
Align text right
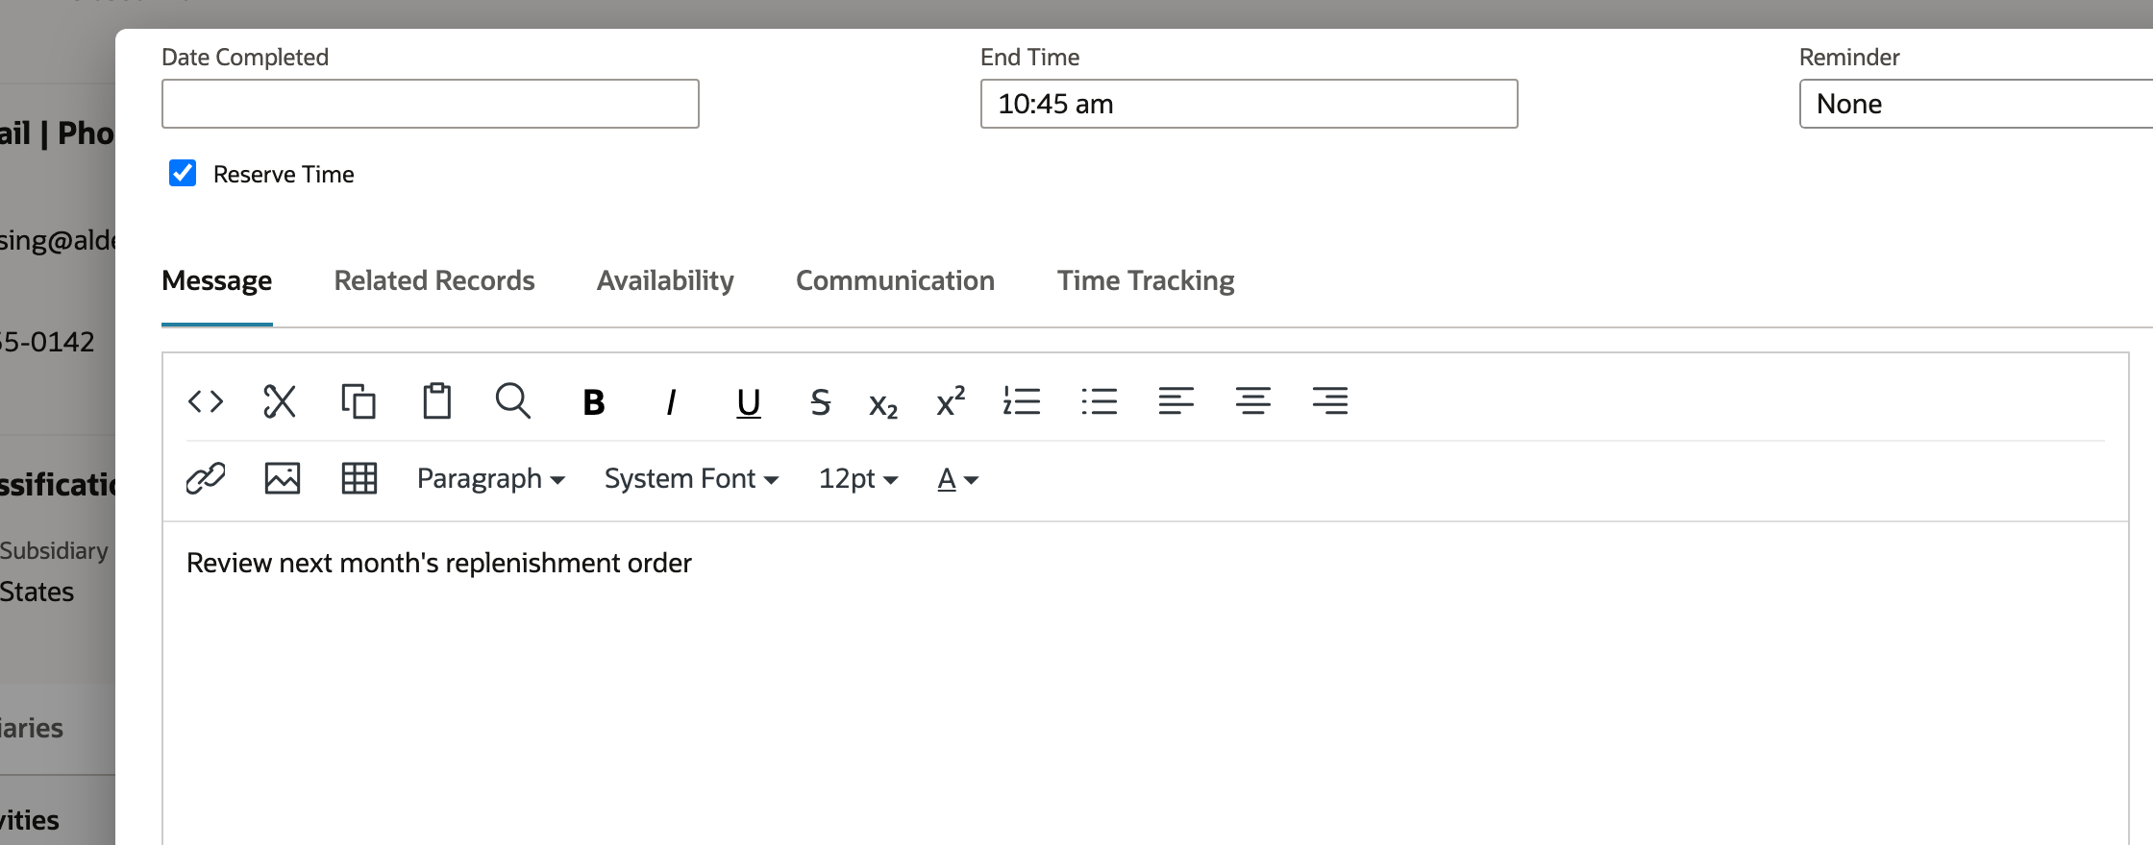(1330, 401)
